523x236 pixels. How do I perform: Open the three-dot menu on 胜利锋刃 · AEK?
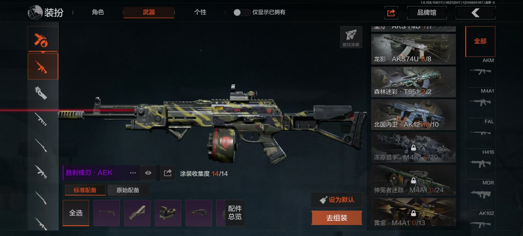pos(133,173)
